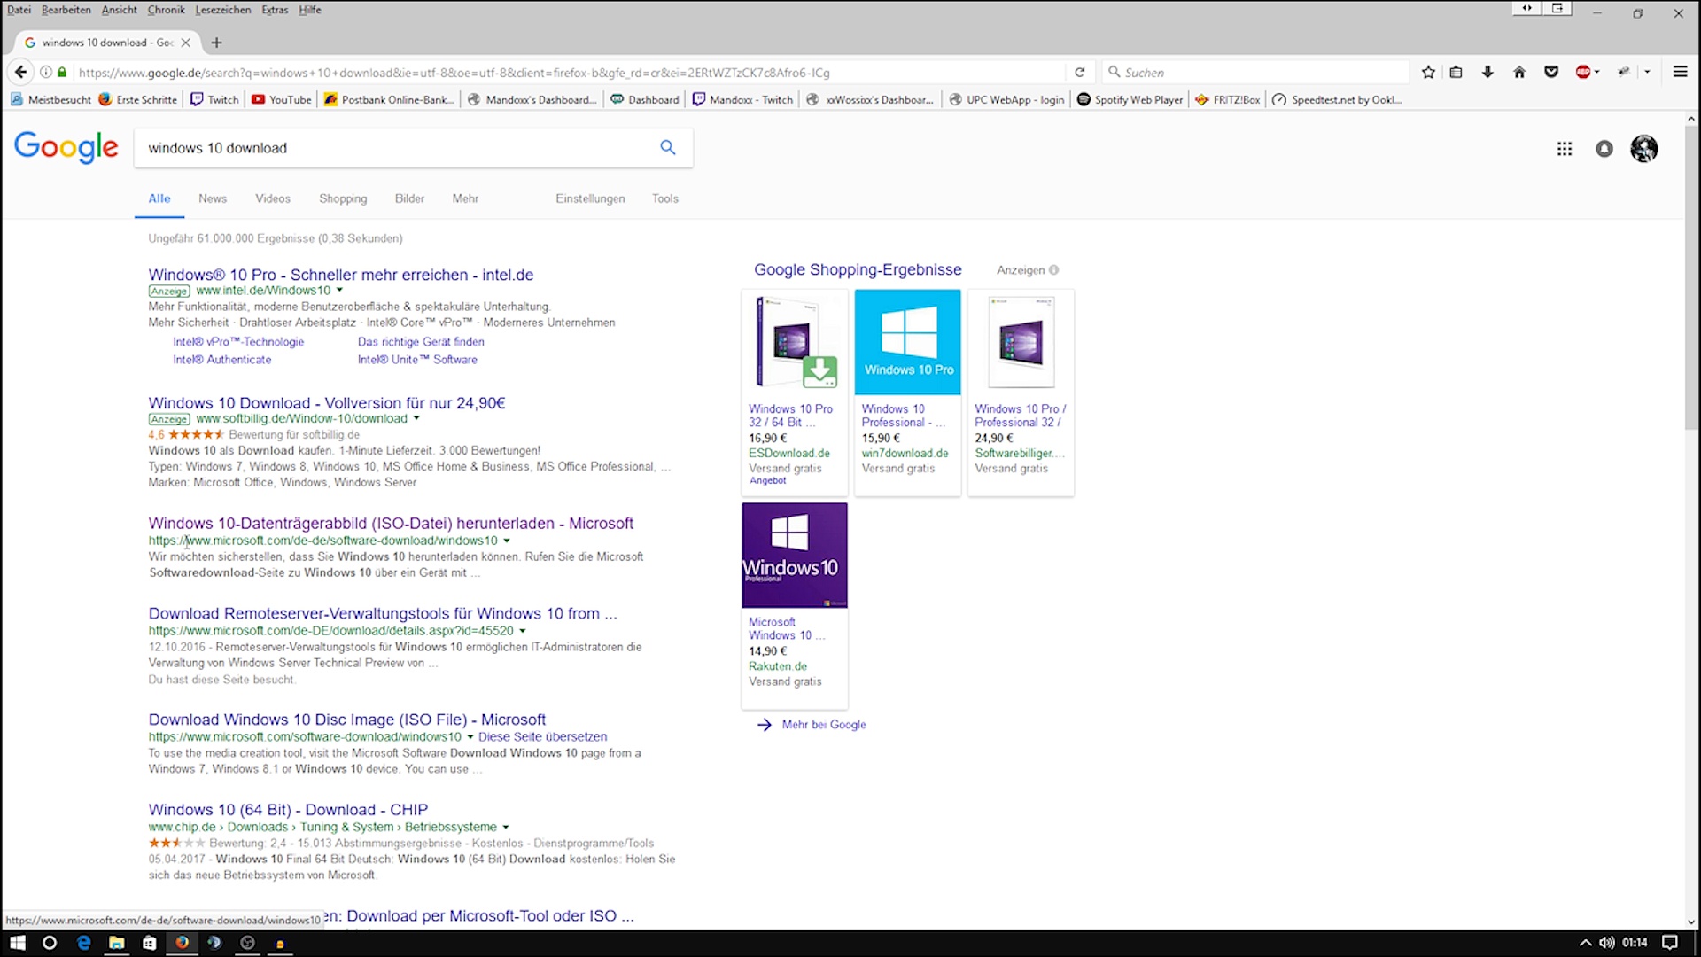This screenshot has height=957, width=1701.
Task: Expand the www.intel.de/Windows10 URL dropdown arrow
Action: [x=339, y=291]
